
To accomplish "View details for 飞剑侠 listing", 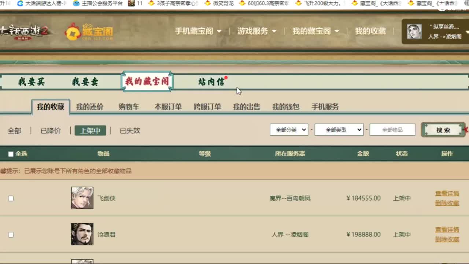I will (447, 193).
